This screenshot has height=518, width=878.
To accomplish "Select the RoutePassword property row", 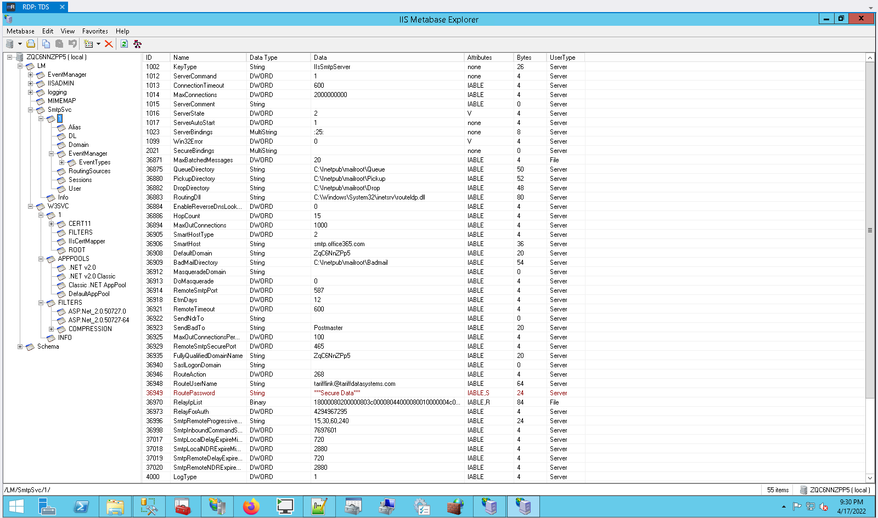I will tap(364, 393).
